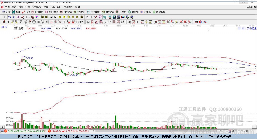Select the crosshair cursor tool
The width and height of the screenshot is (257, 139).
[91, 17]
